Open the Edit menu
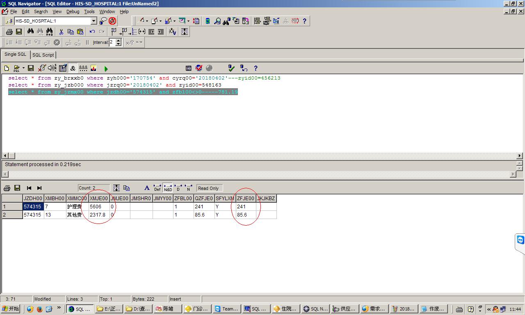The image size is (525, 315). (25, 11)
